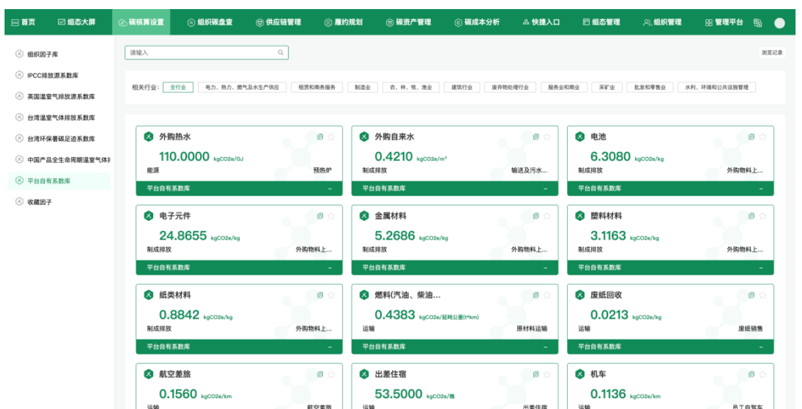Click the 请输入 search input field
This screenshot has height=409, width=802.
(201, 53)
